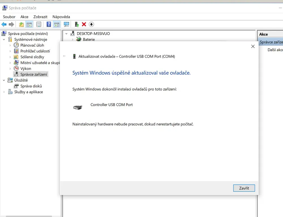The height and width of the screenshot is (217, 283).
Task: Expand the Baterie device category
Action: [x=72, y=40]
